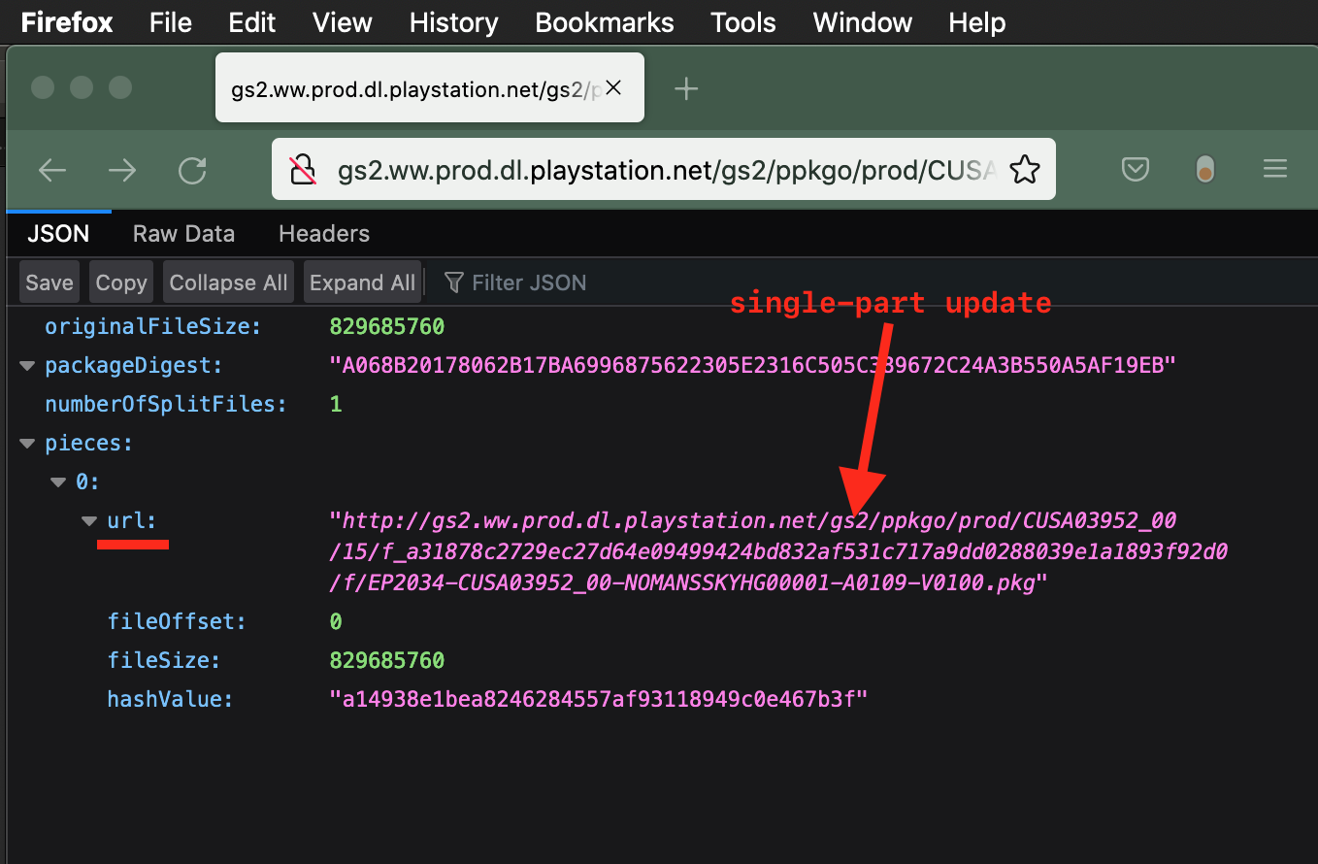Switch to the JSON tab
Screen dimensions: 1318x864
58,234
